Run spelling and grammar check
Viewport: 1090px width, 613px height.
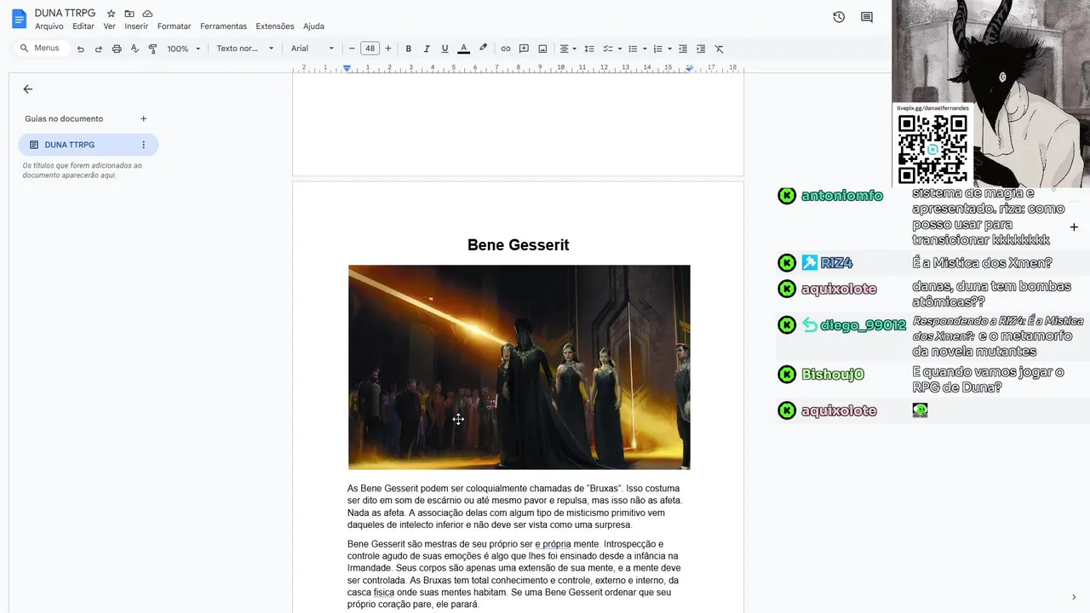point(135,49)
